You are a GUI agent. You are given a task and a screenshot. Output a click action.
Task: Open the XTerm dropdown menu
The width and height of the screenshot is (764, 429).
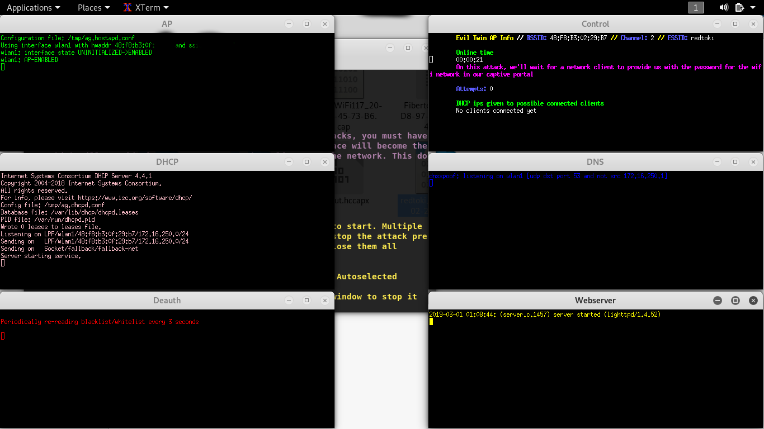146,7
